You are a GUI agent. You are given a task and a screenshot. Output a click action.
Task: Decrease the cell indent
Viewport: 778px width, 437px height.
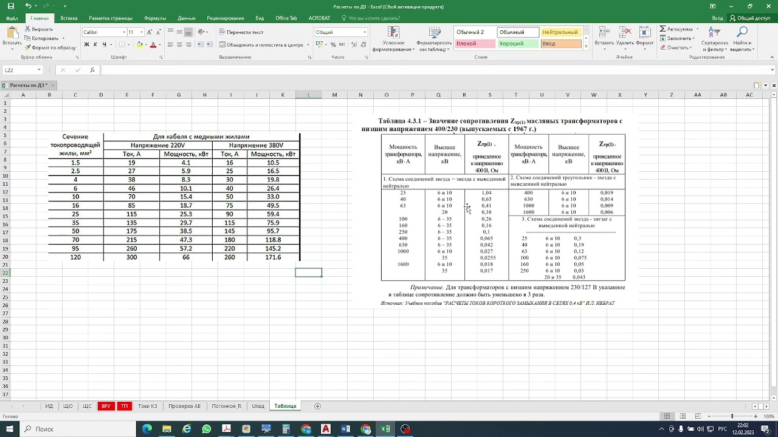click(200, 44)
